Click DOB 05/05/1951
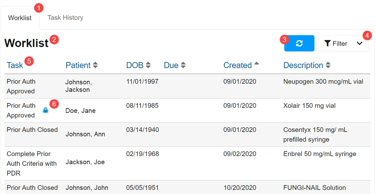 click(x=143, y=188)
